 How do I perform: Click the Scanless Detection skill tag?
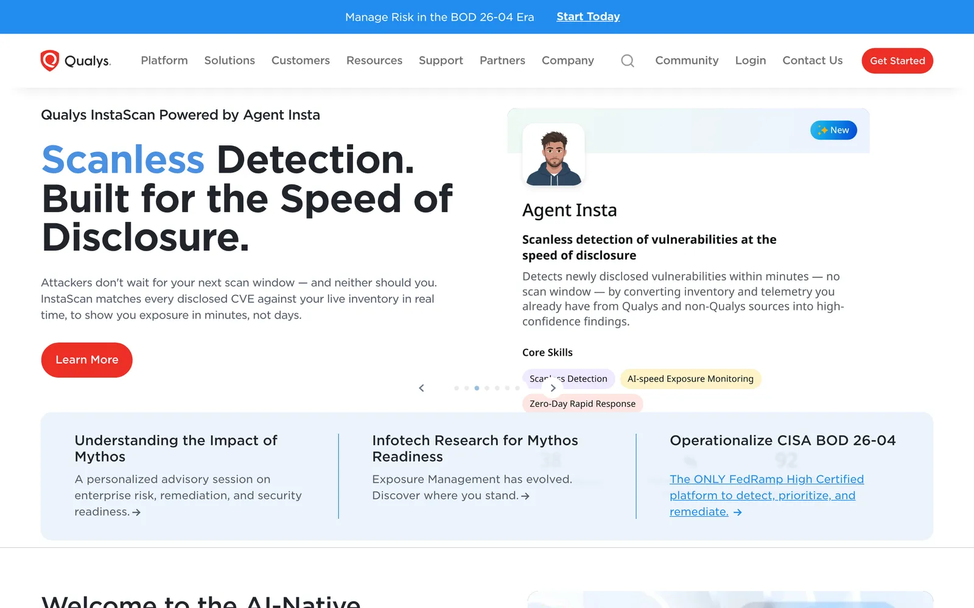(569, 379)
